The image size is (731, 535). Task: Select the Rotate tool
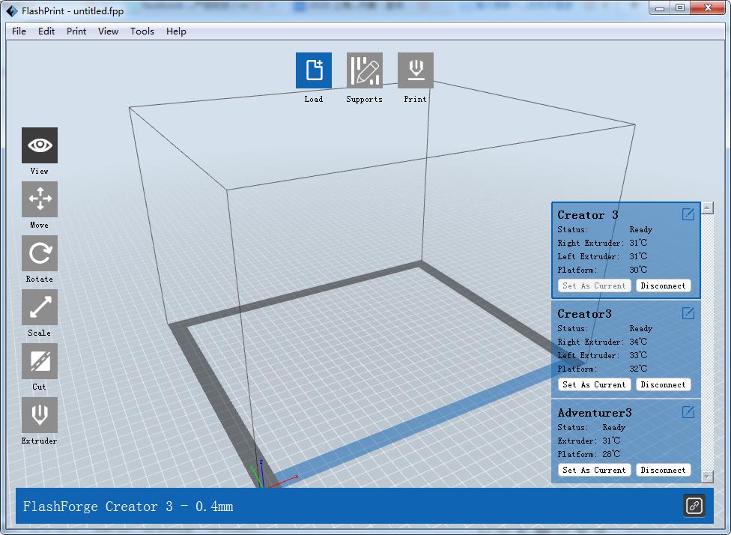point(40,253)
